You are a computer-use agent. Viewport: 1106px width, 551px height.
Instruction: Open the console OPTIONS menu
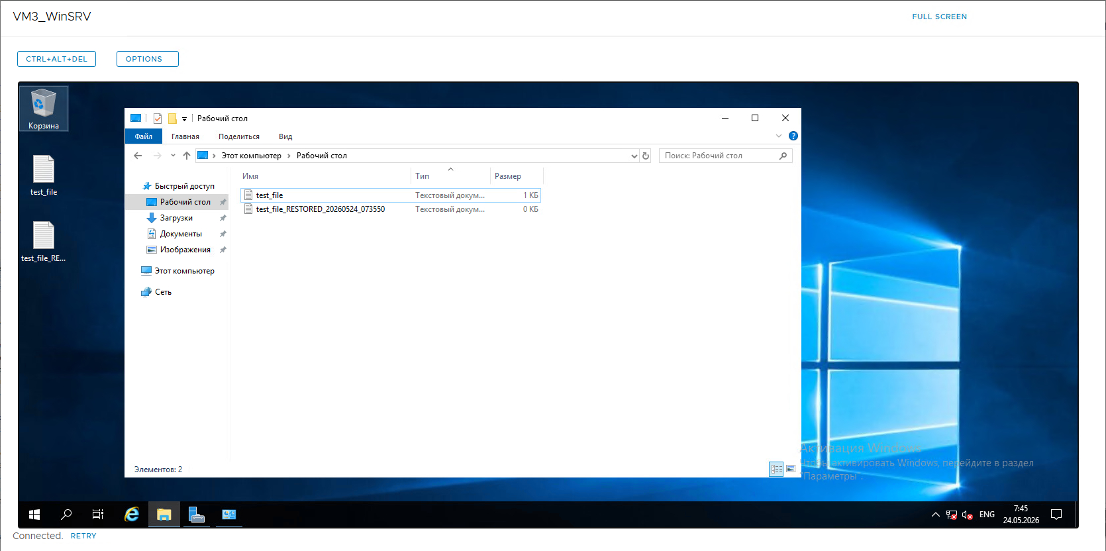(148, 59)
